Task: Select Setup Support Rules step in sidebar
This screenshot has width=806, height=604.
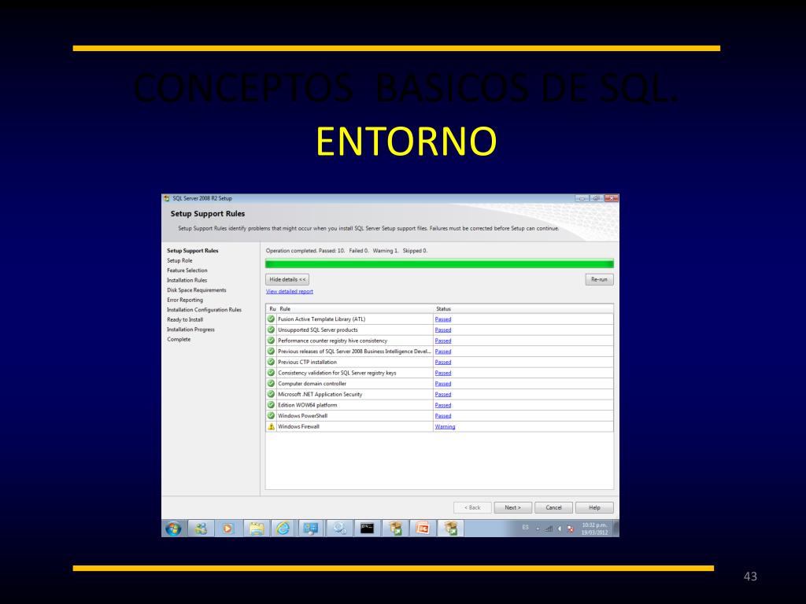Action: pyautogui.click(x=192, y=251)
